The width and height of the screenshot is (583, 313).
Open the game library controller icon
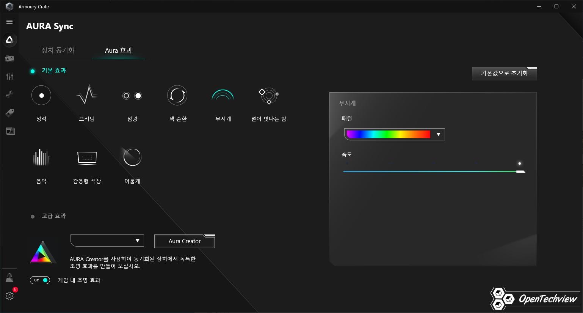click(x=9, y=58)
